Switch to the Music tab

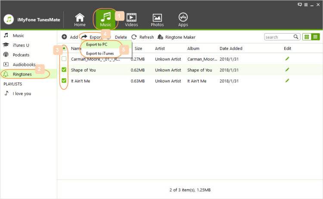point(106,20)
